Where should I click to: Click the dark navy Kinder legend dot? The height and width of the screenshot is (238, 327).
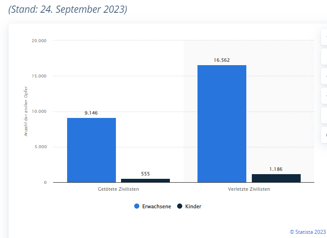coord(180,206)
